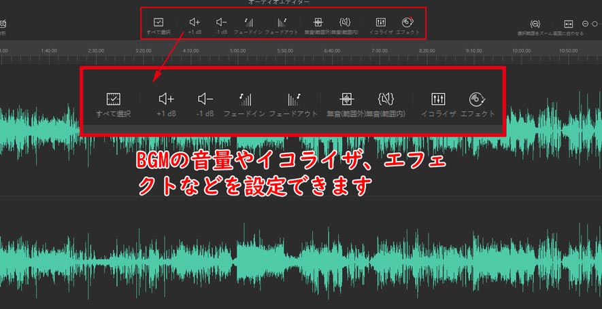
Task: Open the Equalizer from the top toolbar
Action: click(381, 24)
